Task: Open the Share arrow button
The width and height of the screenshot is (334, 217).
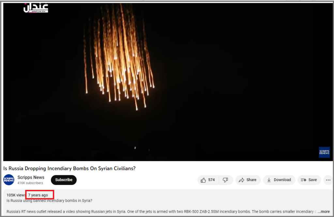Action: coord(248,180)
